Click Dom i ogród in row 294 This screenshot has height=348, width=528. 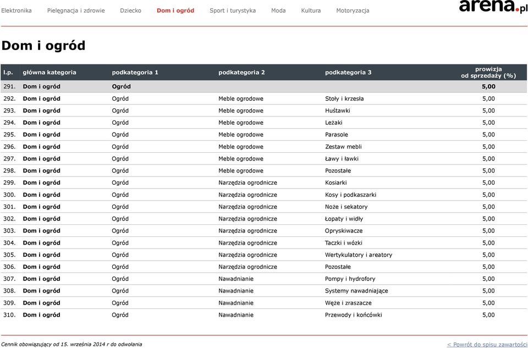41,123
